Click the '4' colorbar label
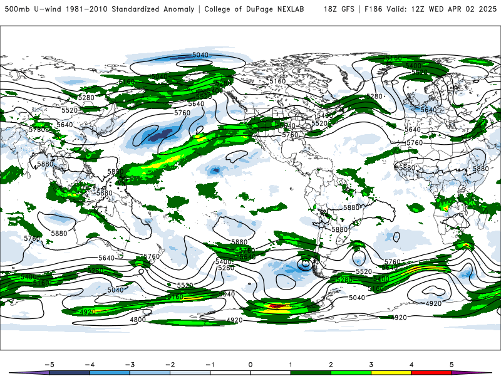The image size is (501, 376). pyautogui.click(x=411, y=365)
